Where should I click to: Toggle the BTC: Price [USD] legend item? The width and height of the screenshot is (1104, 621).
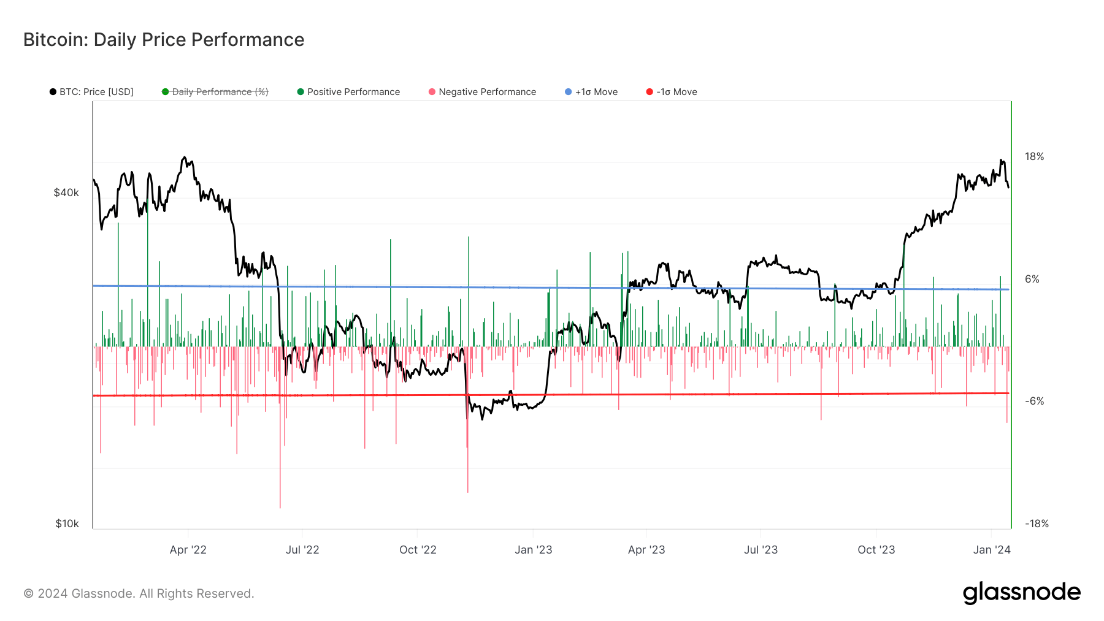(95, 91)
